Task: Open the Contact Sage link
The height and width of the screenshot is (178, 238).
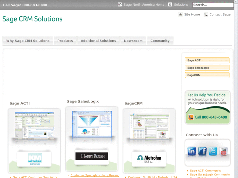Action: 220,14
